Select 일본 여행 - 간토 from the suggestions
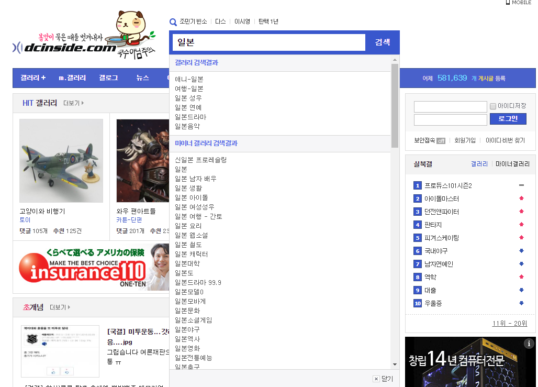Viewport: 538px width, 387px height. tap(198, 216)
